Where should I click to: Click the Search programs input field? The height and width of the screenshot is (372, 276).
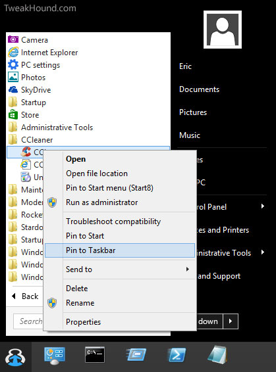click(28, 321)
